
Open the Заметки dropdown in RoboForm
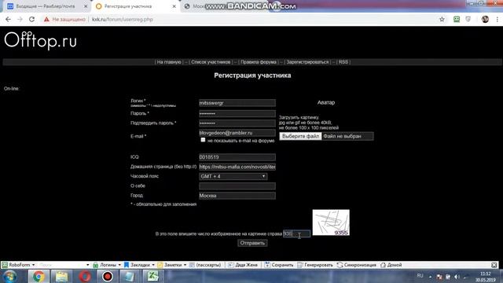(x=172, y=265)
